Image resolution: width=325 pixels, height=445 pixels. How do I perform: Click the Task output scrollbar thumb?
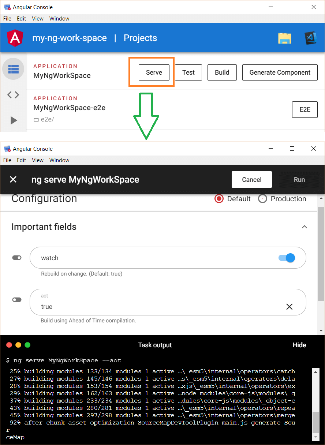[x=316, y=423]
